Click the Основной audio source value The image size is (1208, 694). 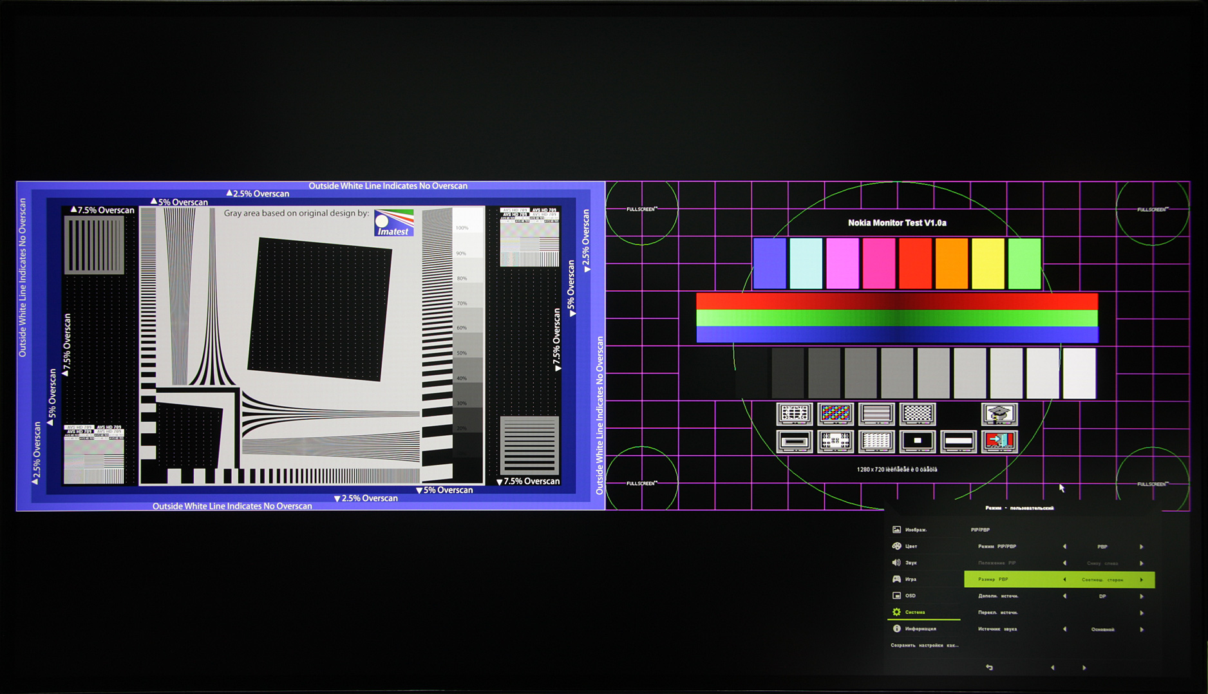tap(1103, 629)
